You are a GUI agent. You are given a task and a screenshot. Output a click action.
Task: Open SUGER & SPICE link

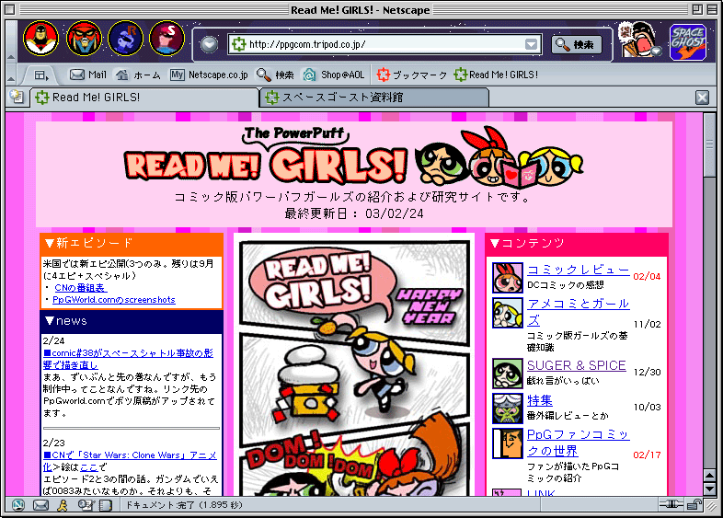[x=577, y=365]
